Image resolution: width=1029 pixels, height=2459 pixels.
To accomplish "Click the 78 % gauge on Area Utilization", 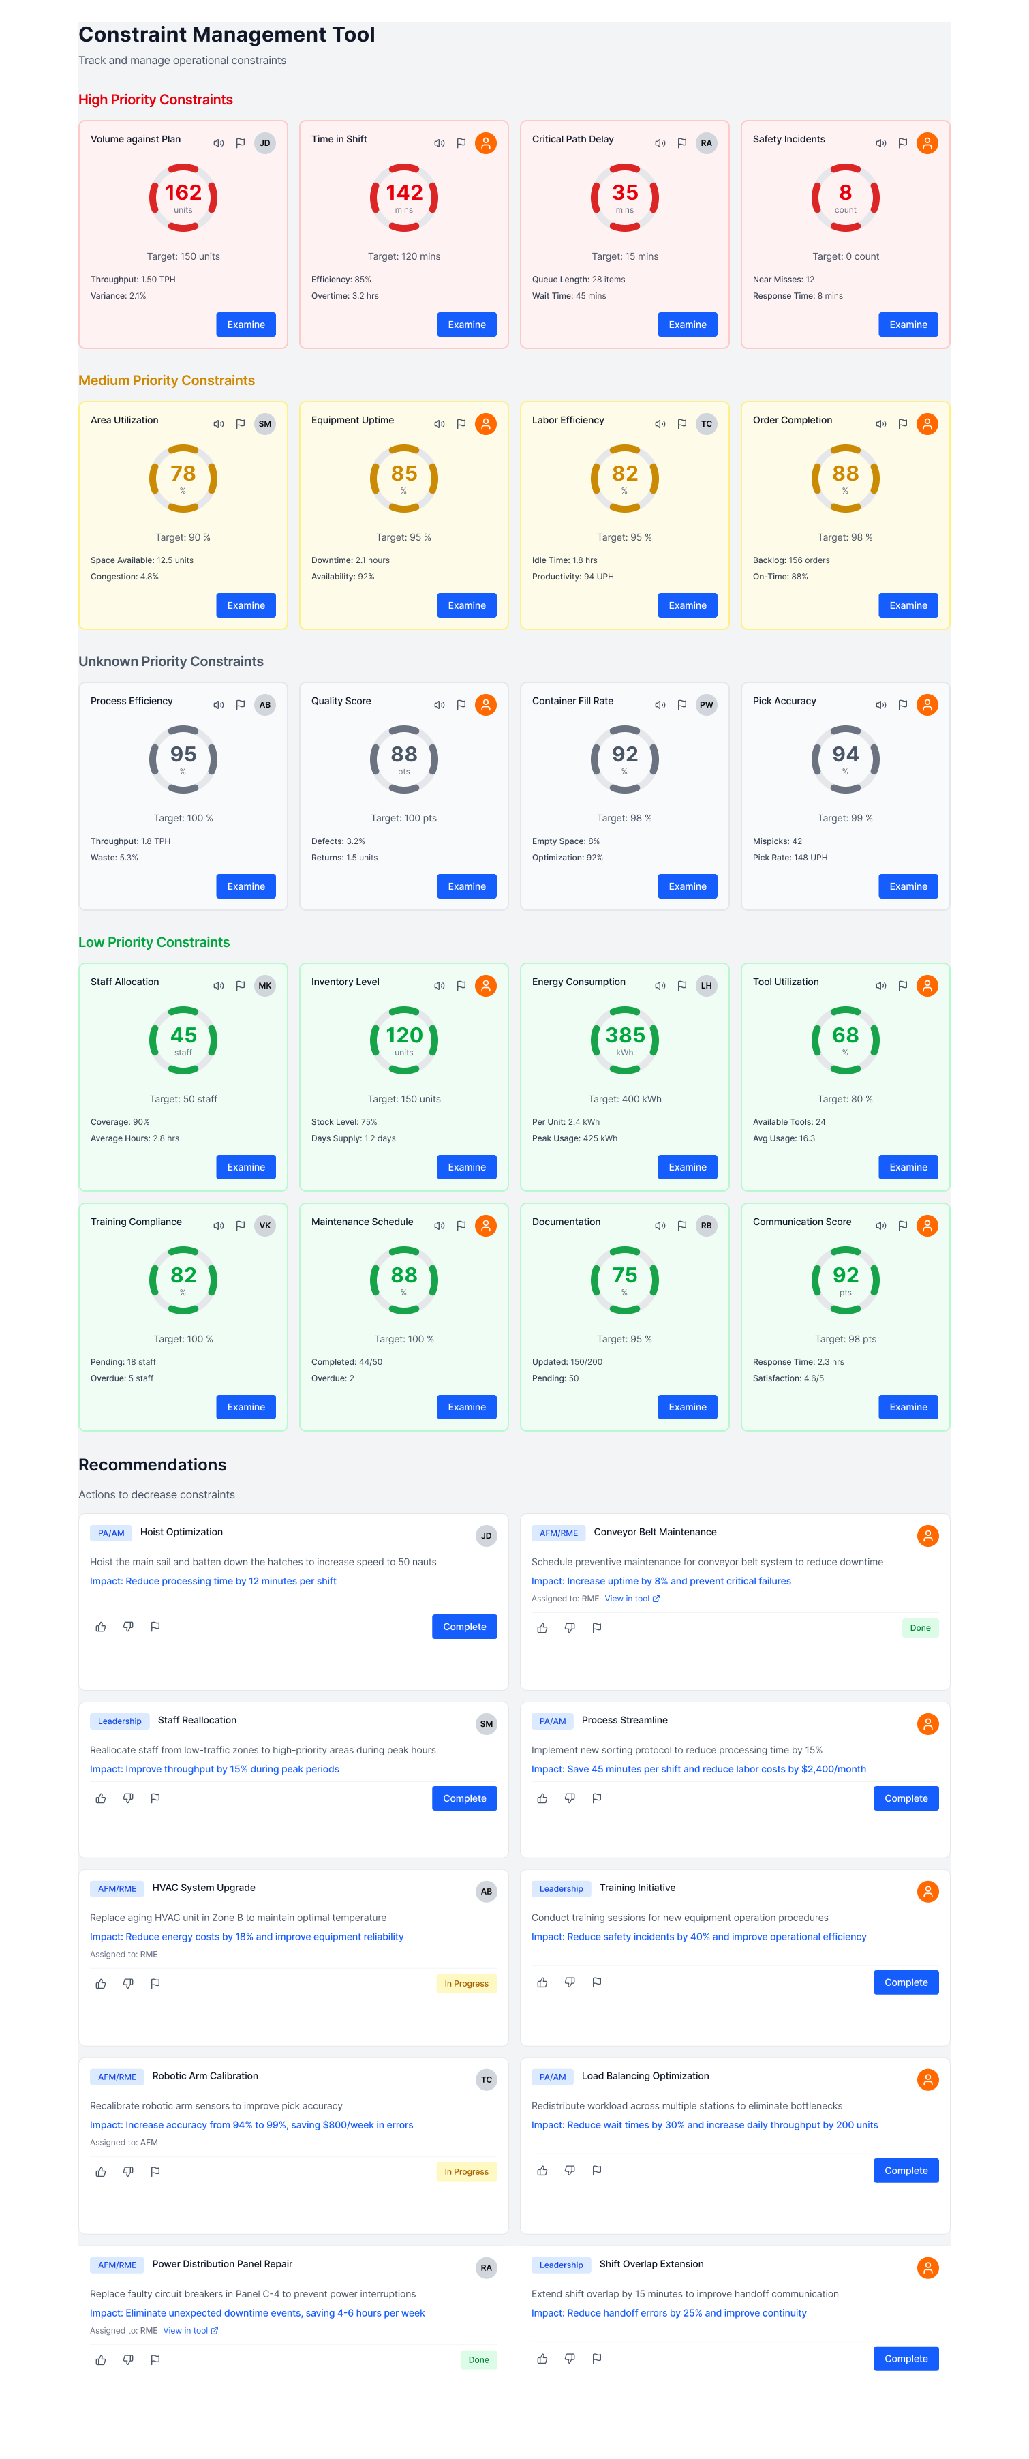I will click(183, 479).
